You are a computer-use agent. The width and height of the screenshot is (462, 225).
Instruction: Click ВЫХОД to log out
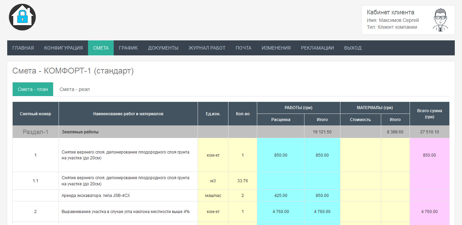pyautogui.click(x=353, y=48)
